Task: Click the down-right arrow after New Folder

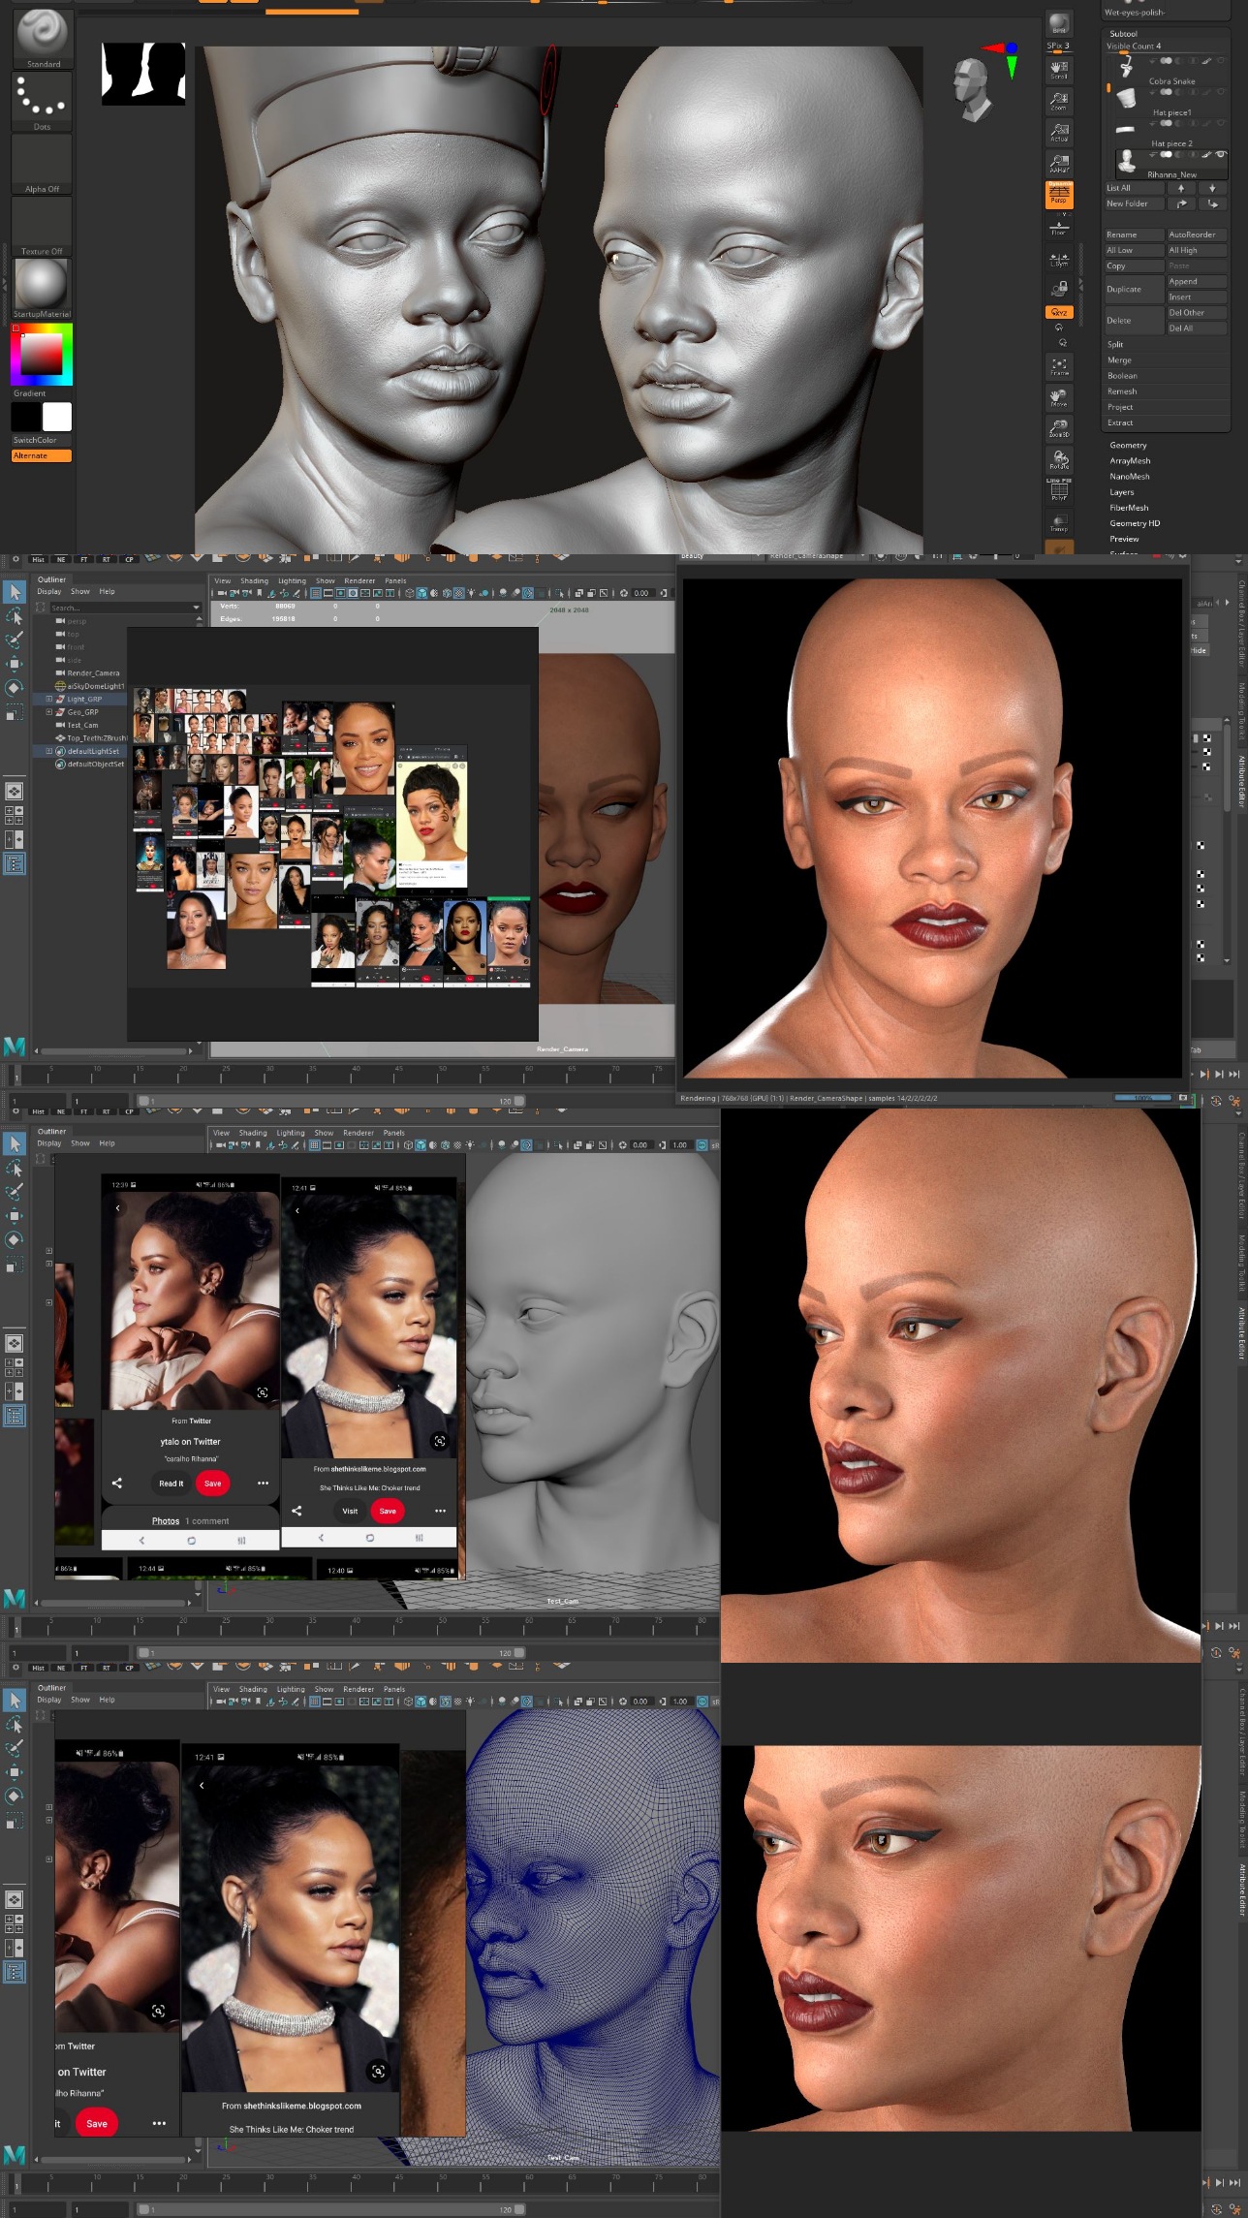Action: pyautogui.click(x=1212, y=203)
